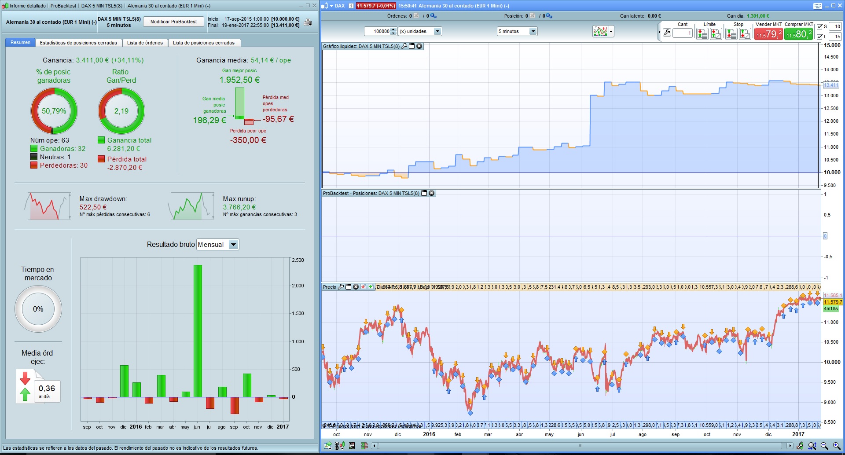Click the second Stop order icon
This screenshot has height=455, width=845.
[745, 33]
